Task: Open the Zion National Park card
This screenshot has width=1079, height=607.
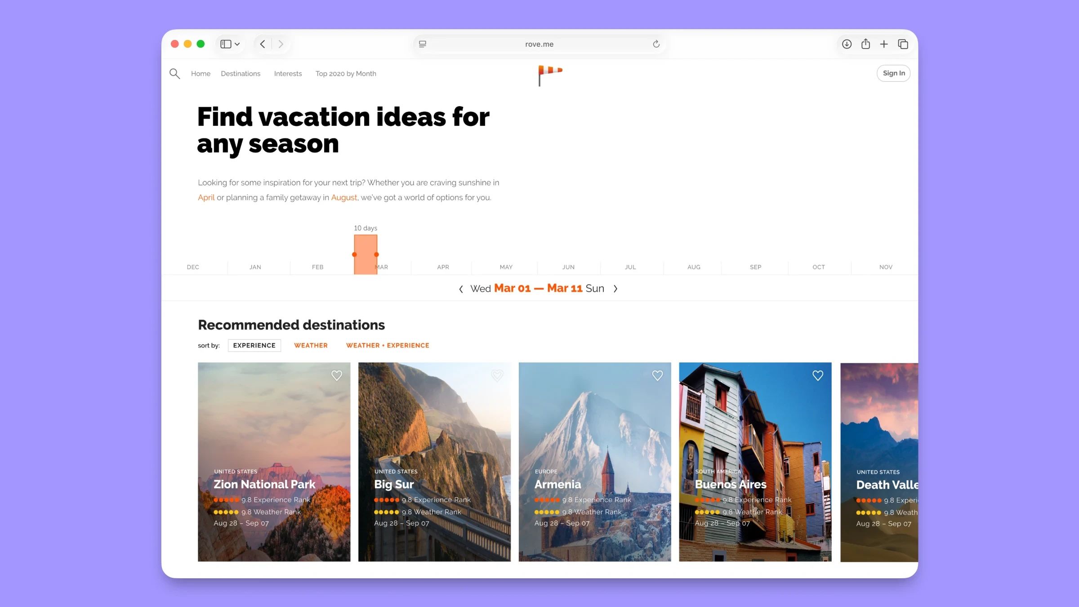Action: click(274, 462)
